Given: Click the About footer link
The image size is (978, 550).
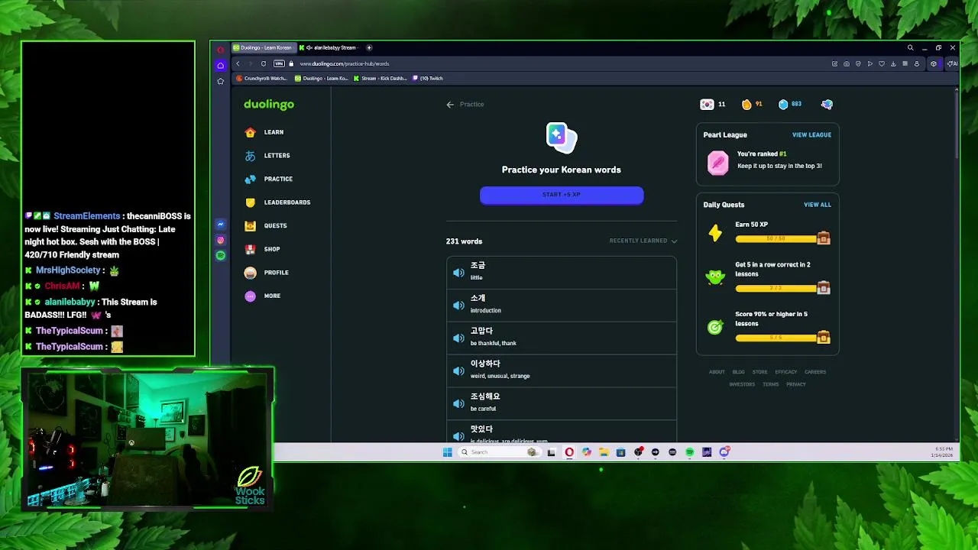Looking at the screenshot, I should pyautogui.click(x=717, y=372).
